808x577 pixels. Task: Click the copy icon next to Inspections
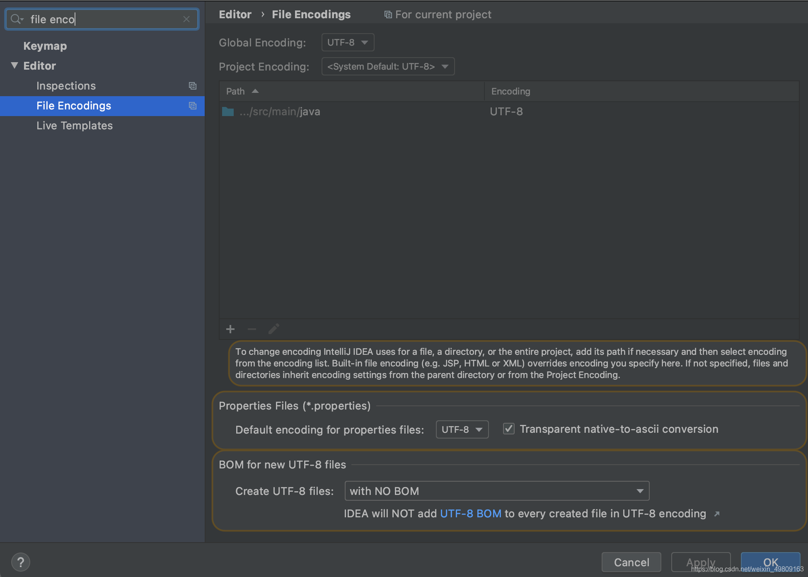[192, 85]
